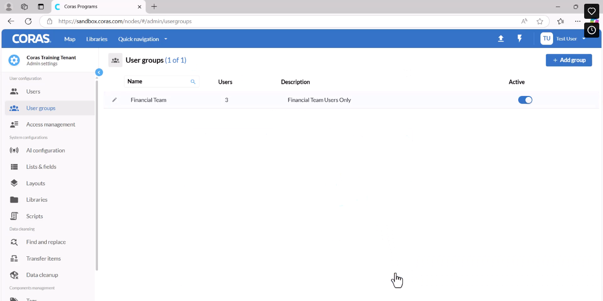Click the browser refresh button

point(28,21)
